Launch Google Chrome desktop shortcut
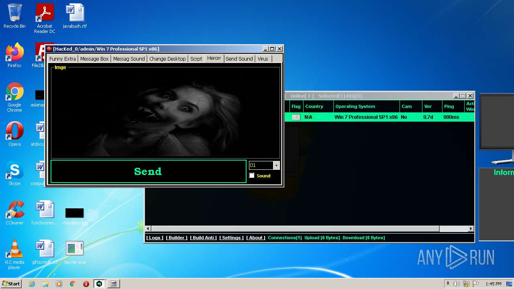Viewport: 514px width, 289px height. coord(14,97)
